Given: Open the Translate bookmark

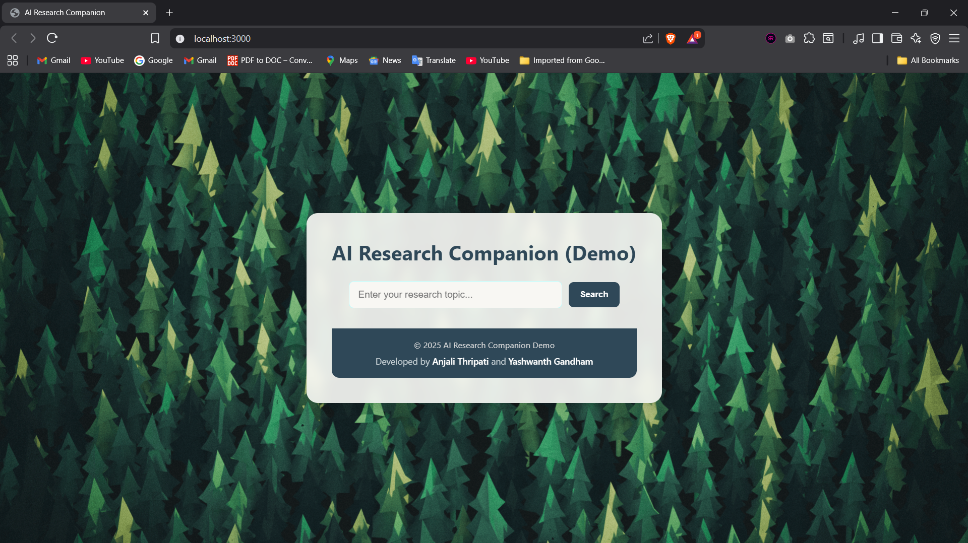Looking at the screenshot, I should click(x=434, y=60).
